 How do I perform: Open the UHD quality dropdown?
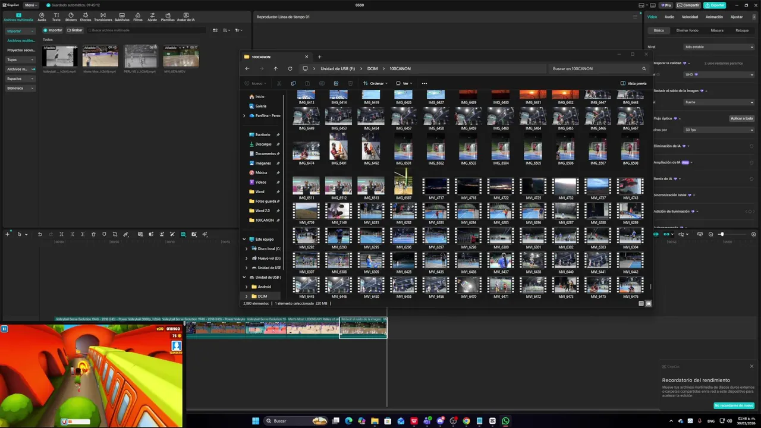(x=719, y=74)
